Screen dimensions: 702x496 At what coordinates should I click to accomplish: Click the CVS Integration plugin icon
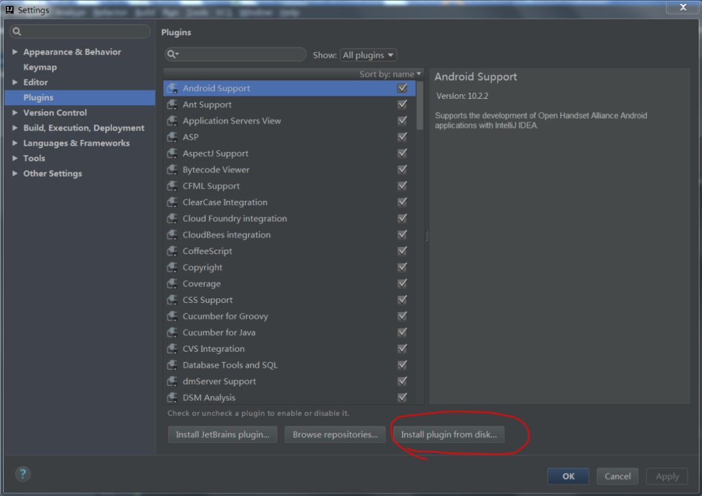pyautogui.click(x=172, y=348)
